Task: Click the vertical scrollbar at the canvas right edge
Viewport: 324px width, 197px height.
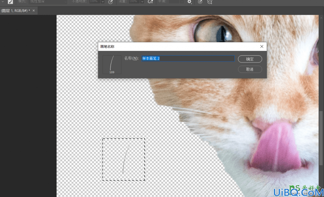Action: [x=321, y=138]
